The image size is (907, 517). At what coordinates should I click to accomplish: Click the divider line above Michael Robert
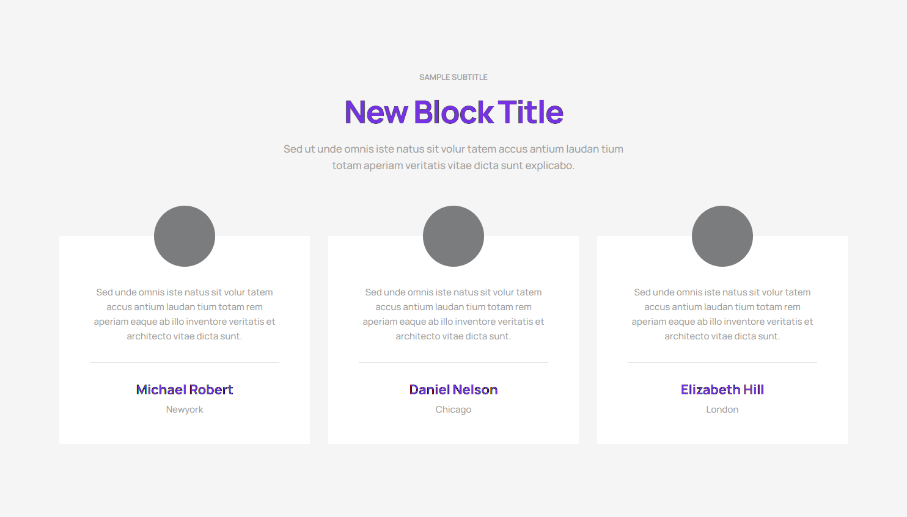tap(185, 363)
